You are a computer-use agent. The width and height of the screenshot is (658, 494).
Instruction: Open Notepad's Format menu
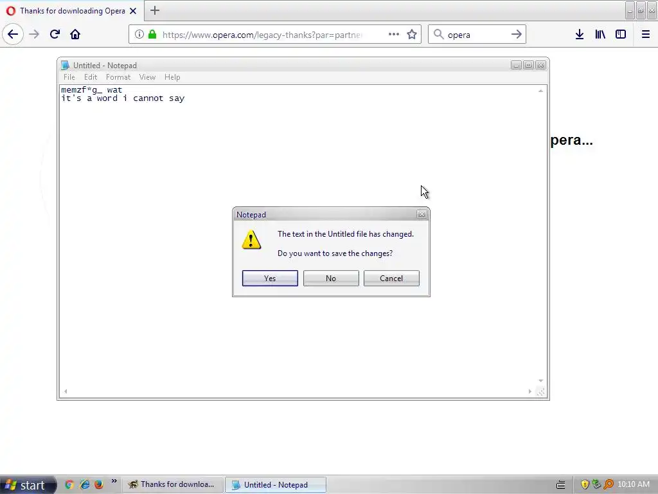pos(118,77)
